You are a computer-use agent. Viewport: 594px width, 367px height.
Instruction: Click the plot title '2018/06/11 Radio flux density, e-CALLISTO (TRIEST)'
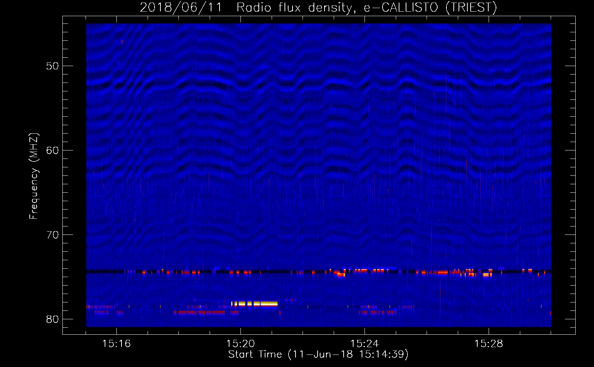tap(318, 7)
